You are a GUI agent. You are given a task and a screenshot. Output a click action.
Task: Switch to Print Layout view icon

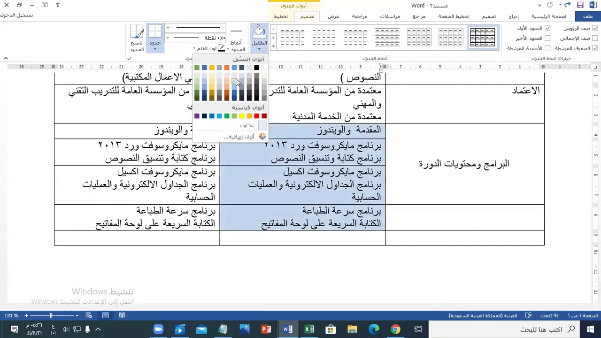click(106, 315)
